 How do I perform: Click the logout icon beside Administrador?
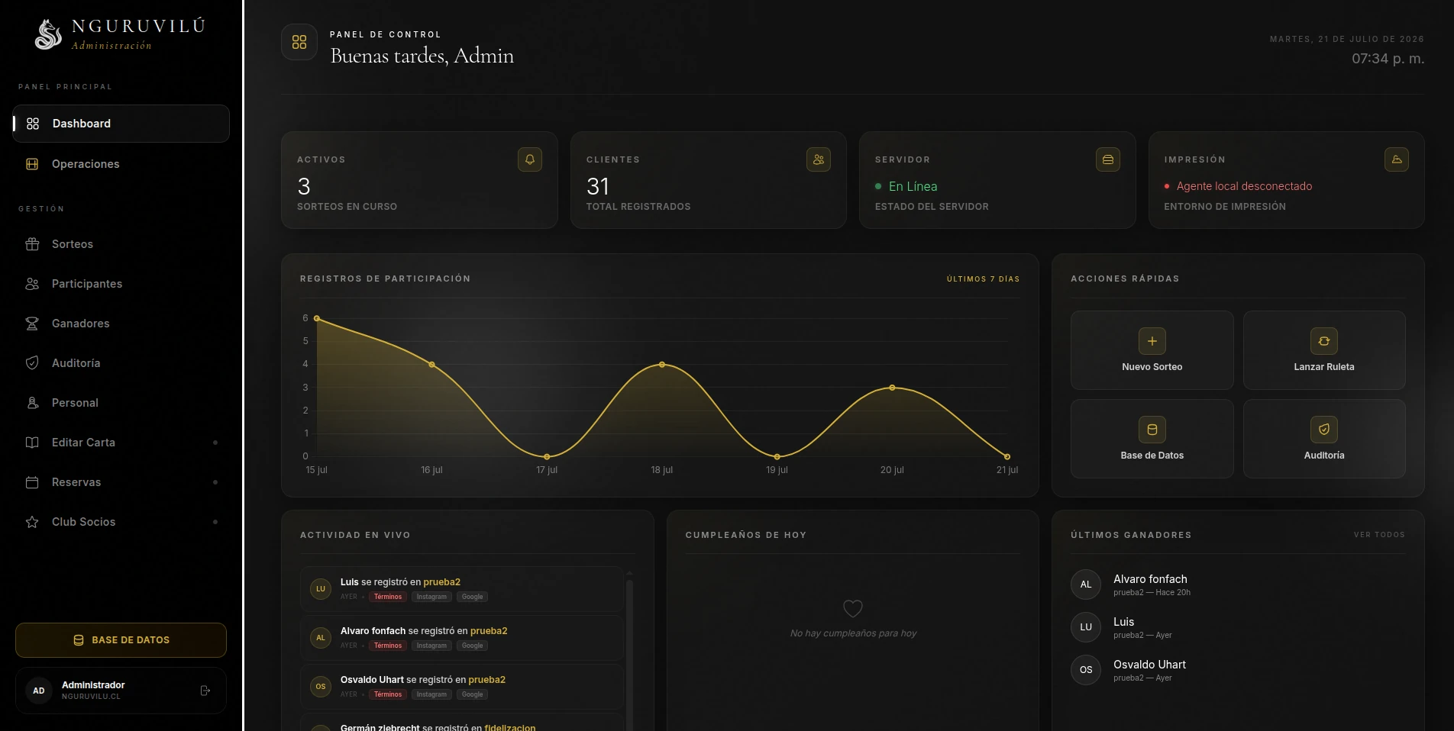coord(205,691)
